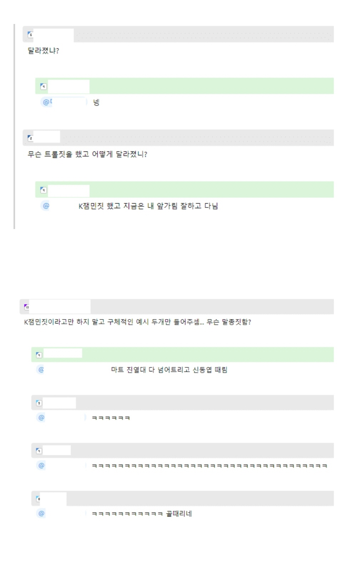Screen dimensions: 347x561
Task: Click the comment text '달라졌냐?'
Action: coord(43,51)
